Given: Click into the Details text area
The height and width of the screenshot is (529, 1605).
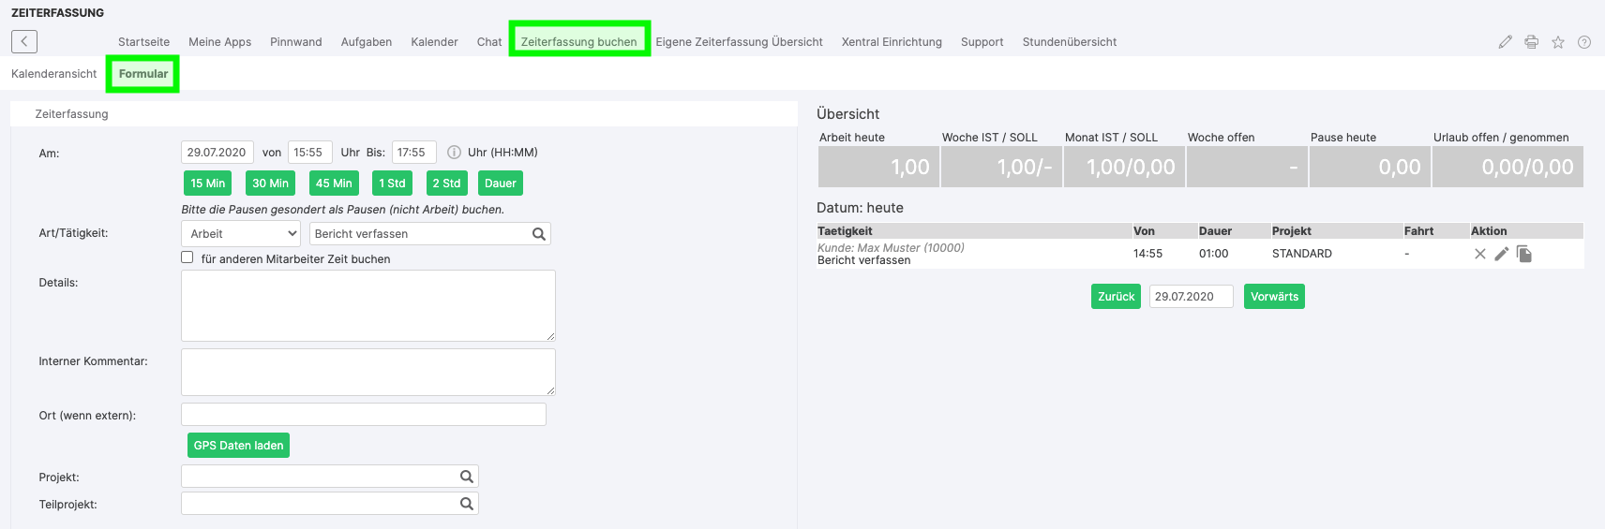Looking at the screenshot, I should pos(367,305).
